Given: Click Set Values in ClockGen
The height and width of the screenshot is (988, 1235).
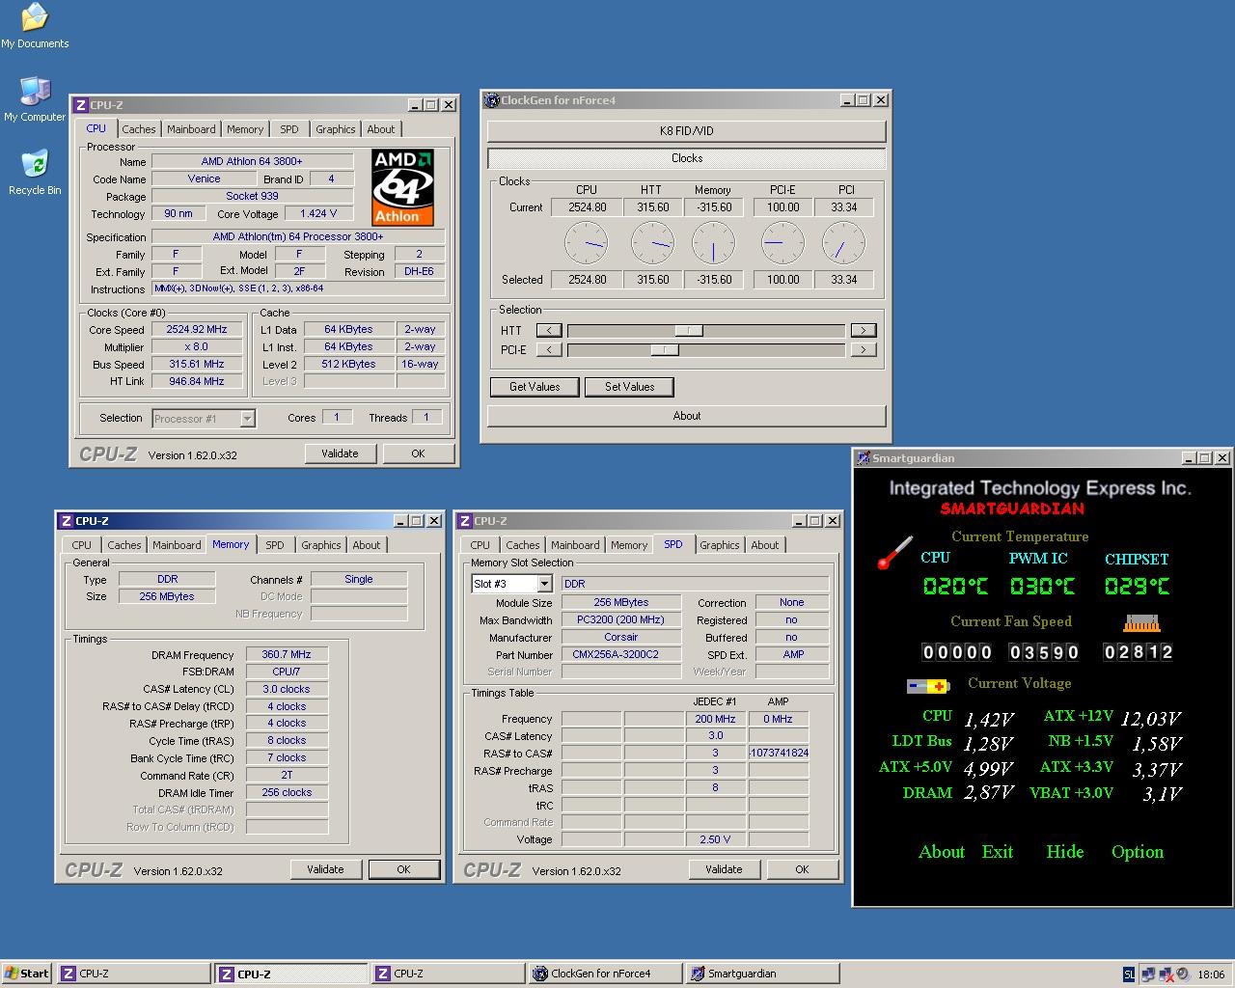Looking at the screenshot, I should point(629,387).
